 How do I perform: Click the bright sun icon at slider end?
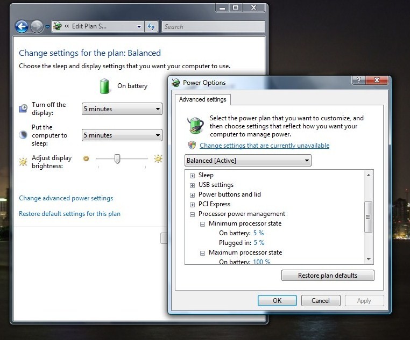[x=158, y=158]
